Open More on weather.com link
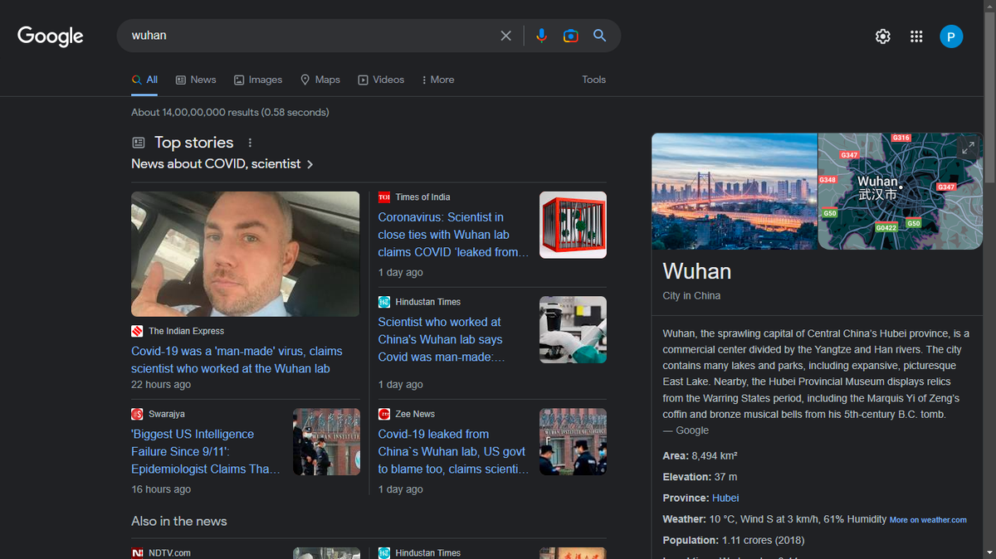The height and width of the screenshot is (559, 996). coord(928,520)
